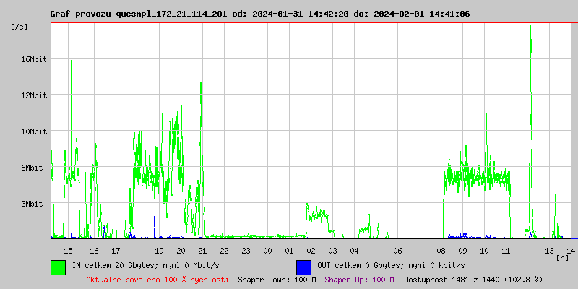Click the purple 'Shaper Up: 100 M' label
The width and height of the screenshot is (578, 289).
tap(359, 280)
